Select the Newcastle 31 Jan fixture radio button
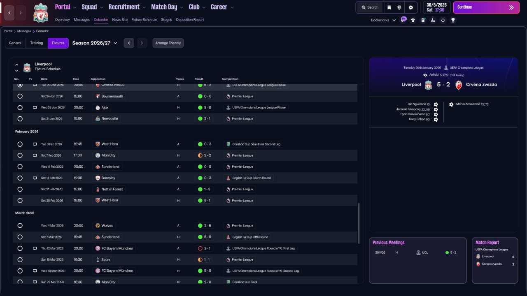527x296 pixels. (20, 119)
